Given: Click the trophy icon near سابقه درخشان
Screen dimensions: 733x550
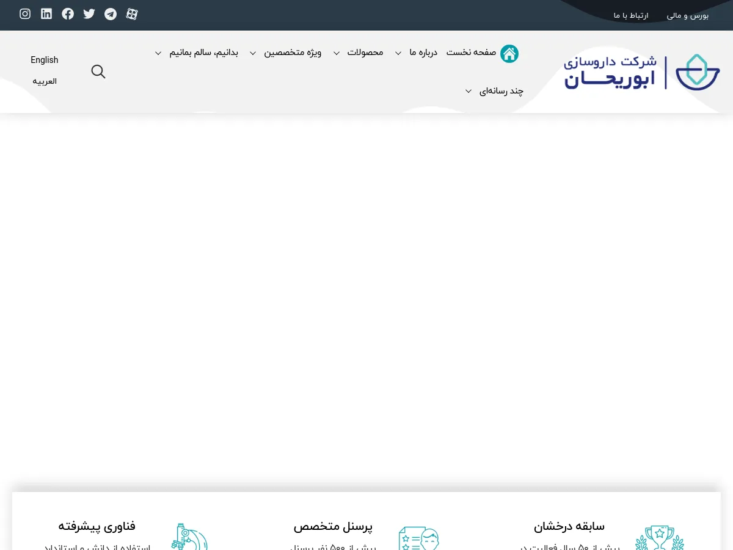Looking at the screenshot, I should (659, 538).
